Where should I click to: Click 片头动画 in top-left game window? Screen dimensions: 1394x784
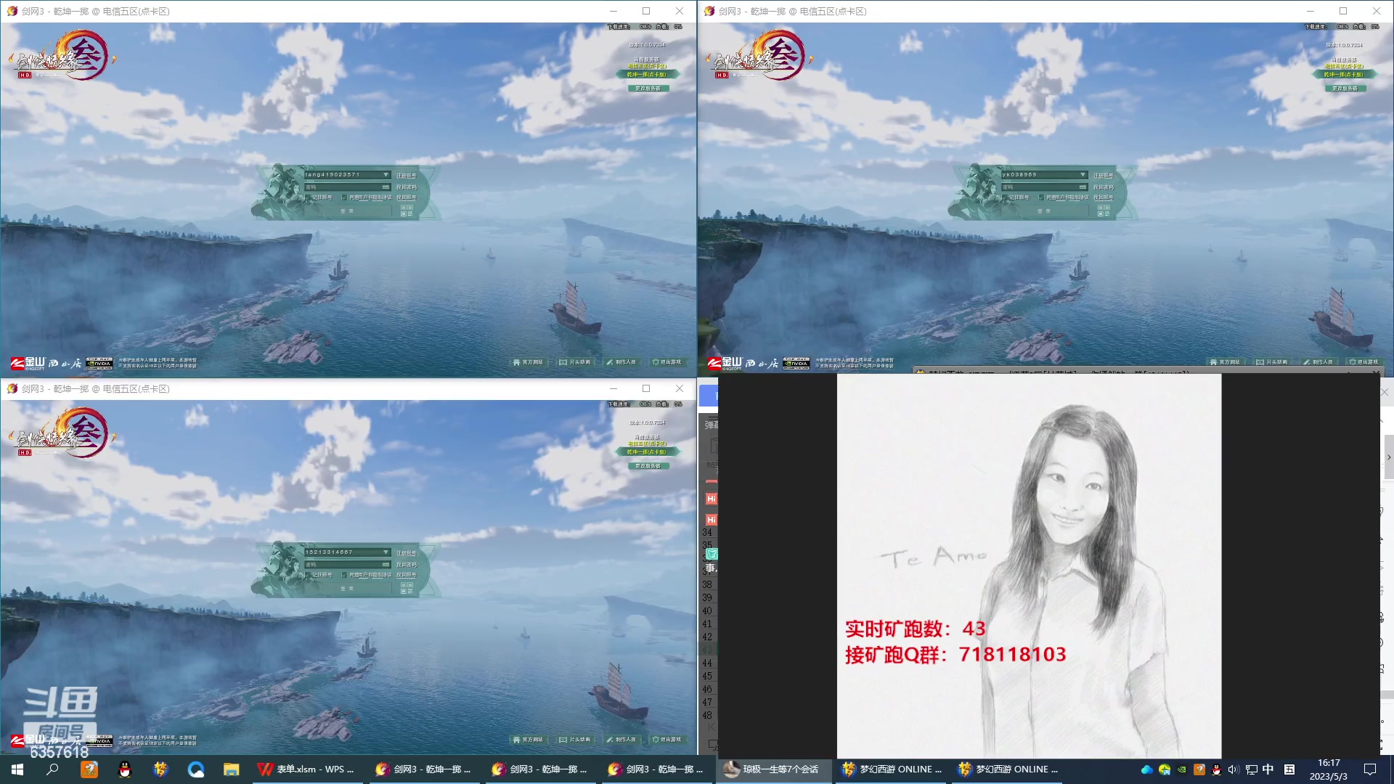tap(575, 362)
